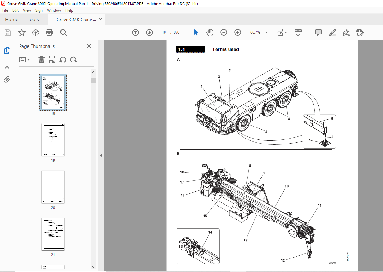Click the 'Page Thumbnails' panel title
The height and width of the screenshot is (272, 383).
[37, 46]
